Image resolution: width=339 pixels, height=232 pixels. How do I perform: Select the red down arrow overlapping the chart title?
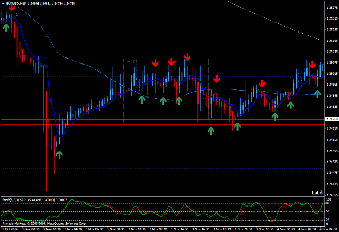click(12, 7)
